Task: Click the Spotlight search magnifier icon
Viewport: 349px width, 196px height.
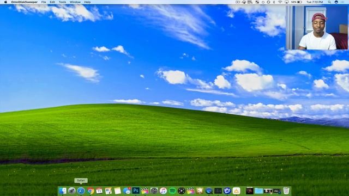Action: click(329, 2)
